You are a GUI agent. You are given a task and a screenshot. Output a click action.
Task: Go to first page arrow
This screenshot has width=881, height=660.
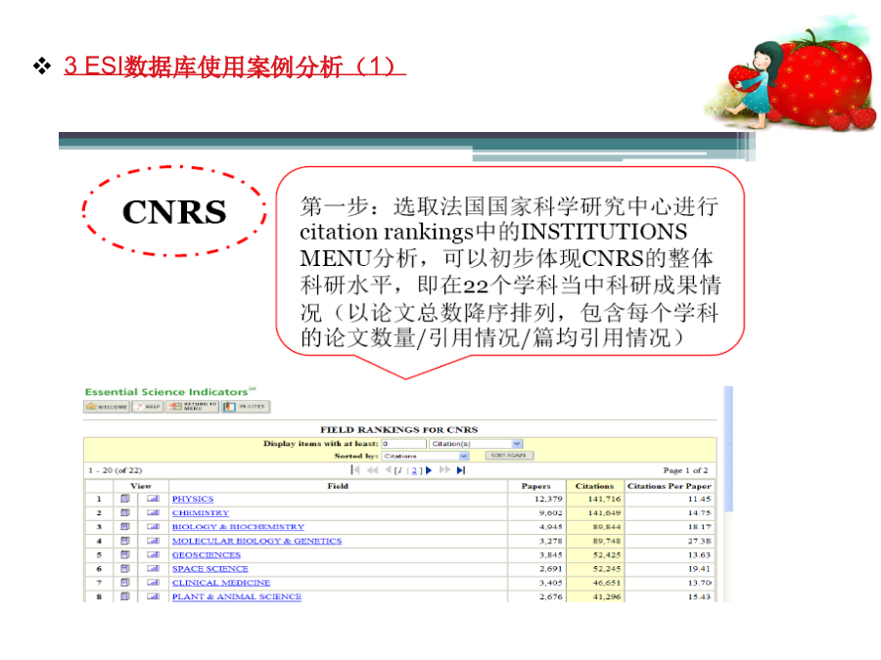coord(355,469)
